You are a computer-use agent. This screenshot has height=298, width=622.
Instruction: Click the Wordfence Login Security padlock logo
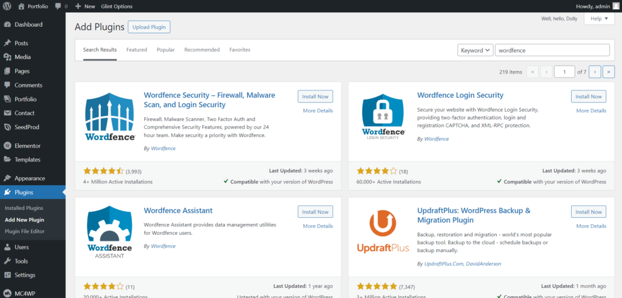[384, 117]
